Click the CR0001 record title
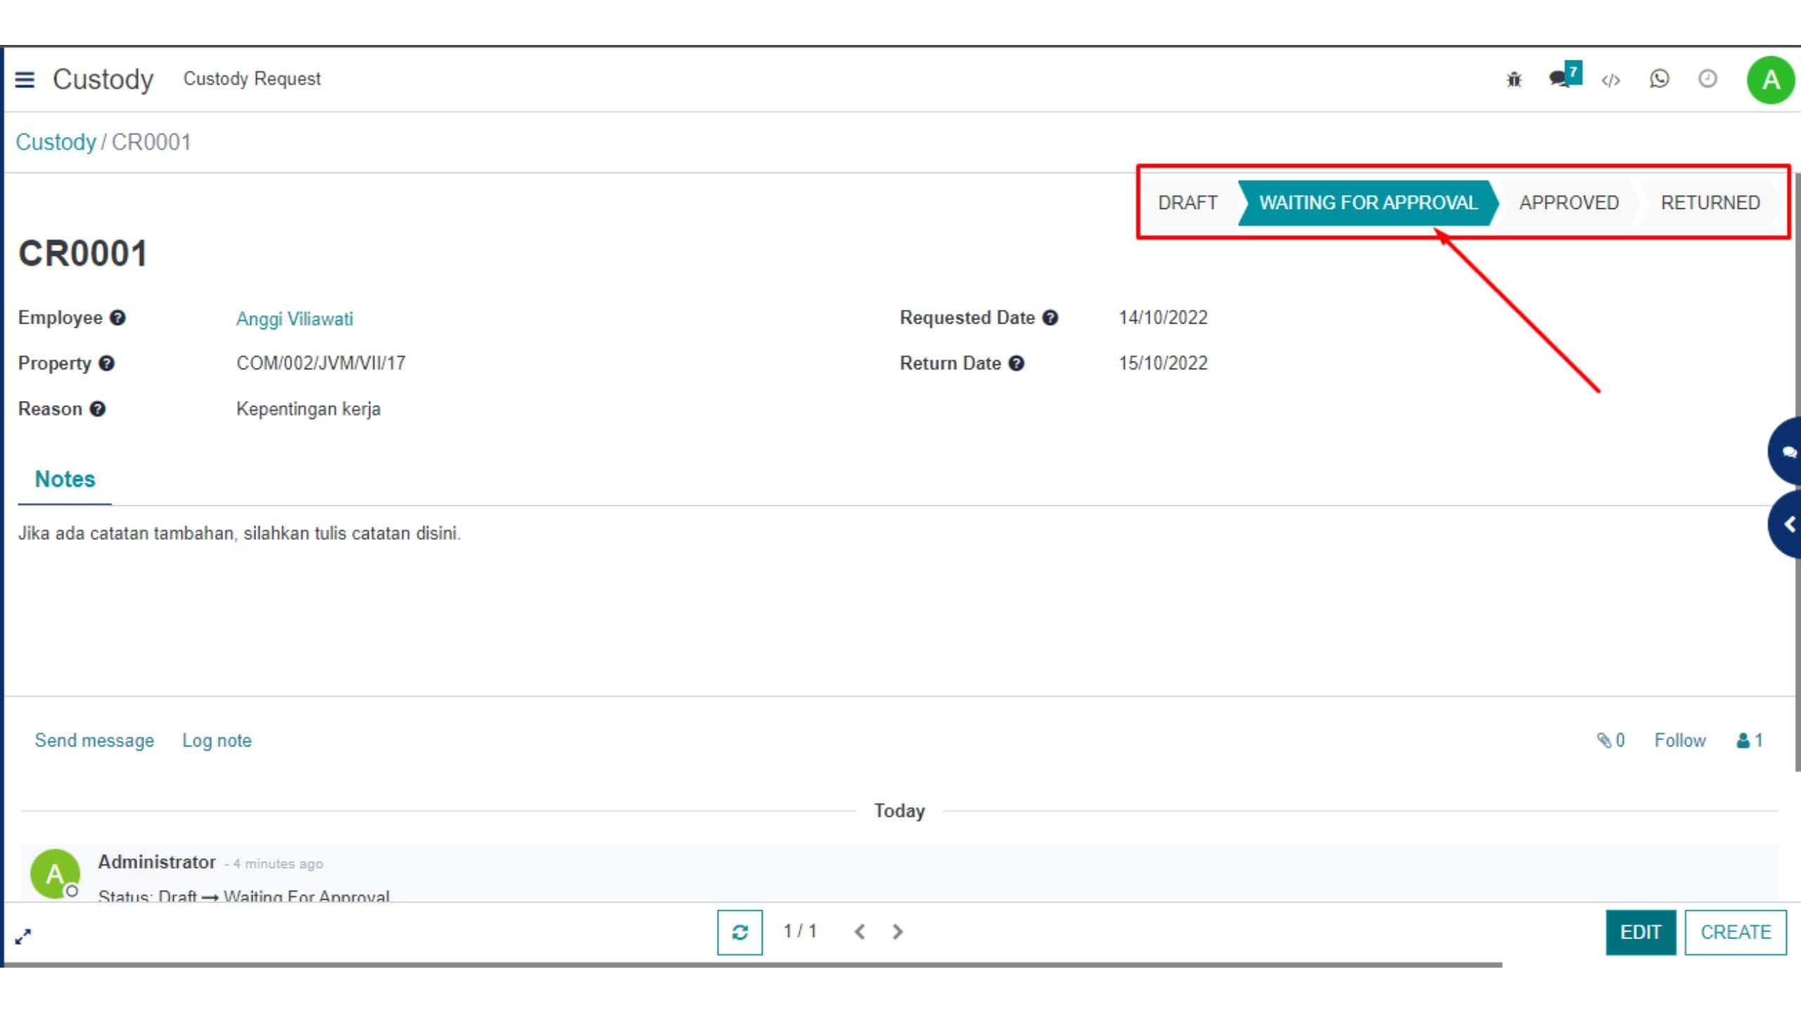The width and height of the screenshot is (1801, 1013). tap(83, 253)
